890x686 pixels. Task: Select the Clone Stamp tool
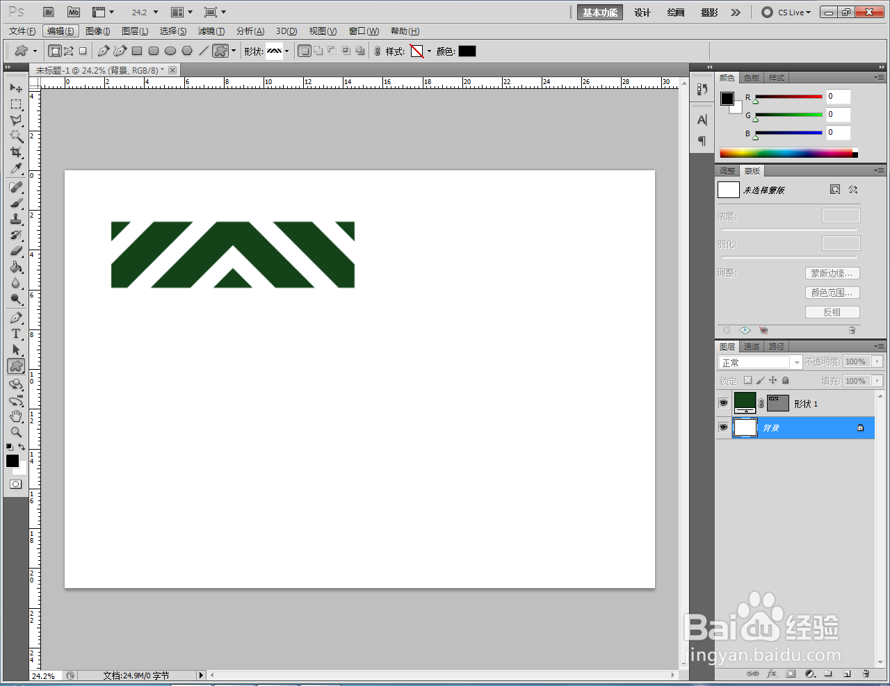(x=16, y=219)
